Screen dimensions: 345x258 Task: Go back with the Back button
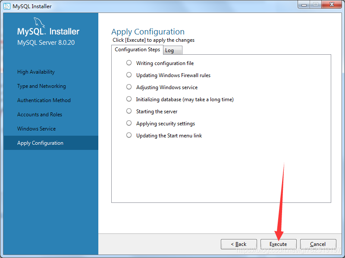click(x=239, y=244)
